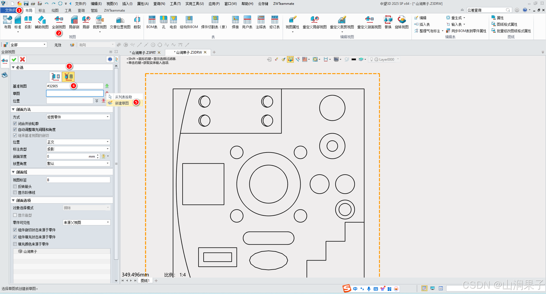Open the 全部 filter dropdown
This screenshot has width=546, height=294.
click(28, 45)
